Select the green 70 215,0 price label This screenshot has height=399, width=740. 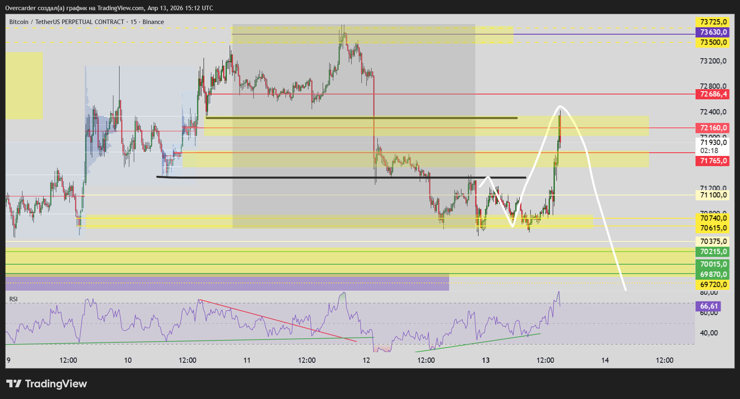(x=712, y=252)
